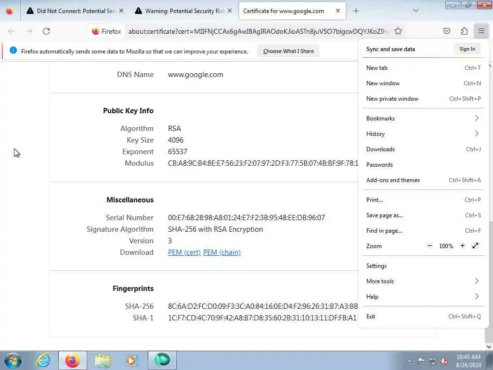Open Add-ons and themes
Viewport: 493px width, 370px height.
click(x=423, y=180)
